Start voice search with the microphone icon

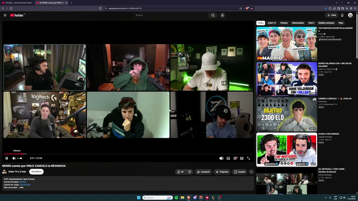(x=222, y=15)
